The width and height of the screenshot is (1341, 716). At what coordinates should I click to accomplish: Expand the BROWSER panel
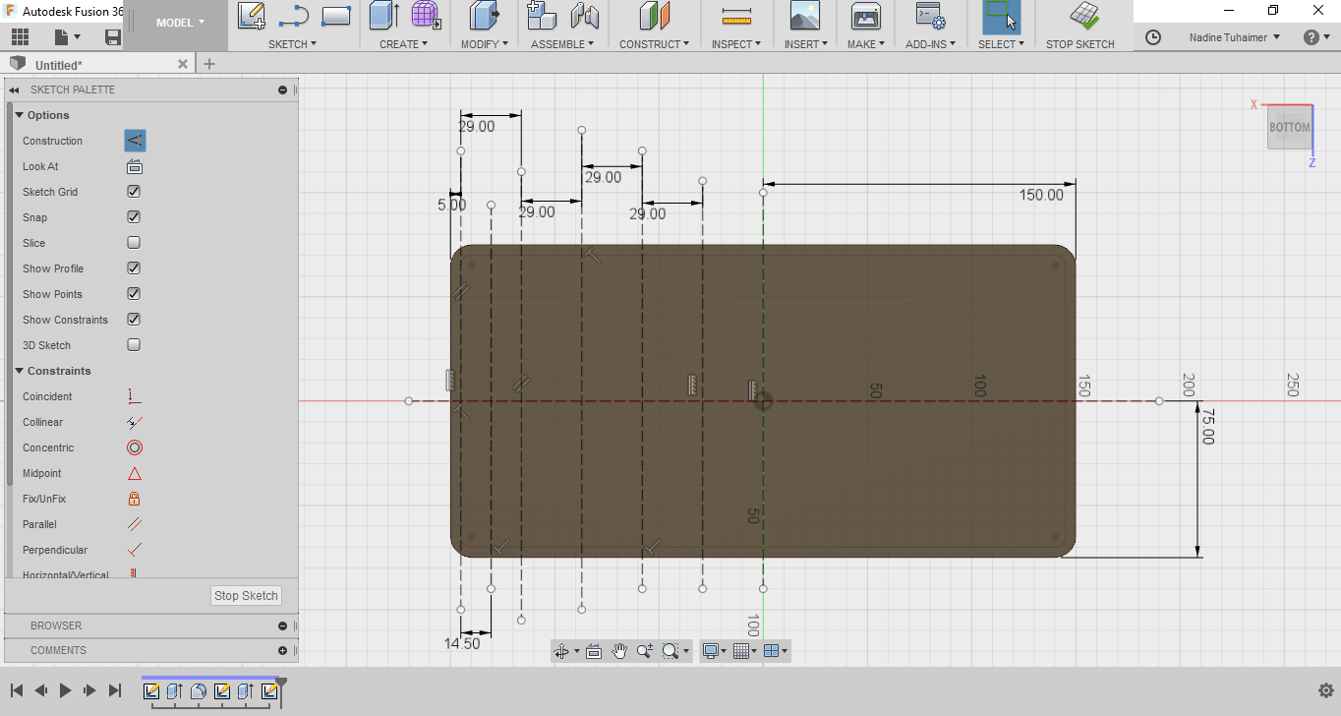[282, 626]
